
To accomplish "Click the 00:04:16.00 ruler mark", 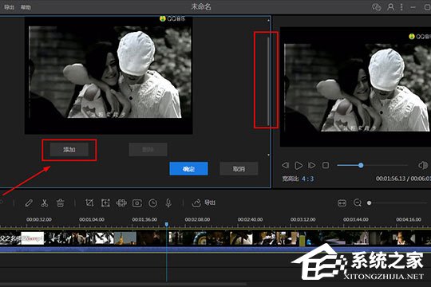I will (409, 219).
